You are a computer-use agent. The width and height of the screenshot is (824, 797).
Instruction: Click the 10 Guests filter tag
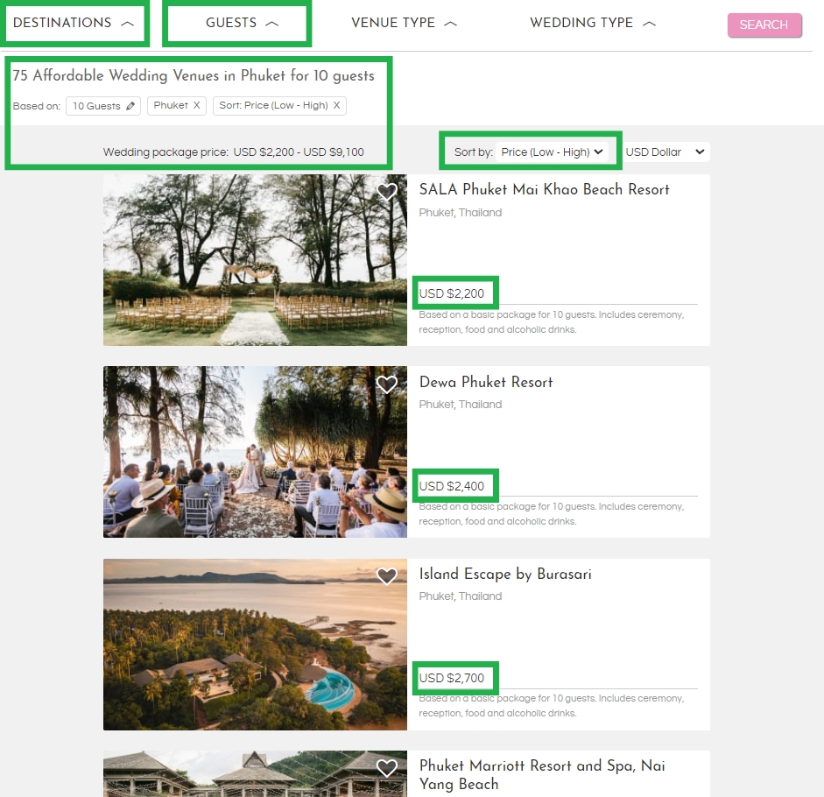point(103,106)
